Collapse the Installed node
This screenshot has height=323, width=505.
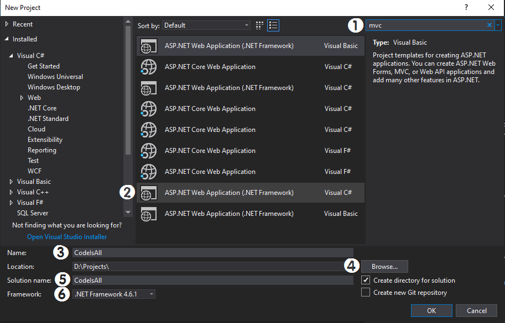coord(7,39)
